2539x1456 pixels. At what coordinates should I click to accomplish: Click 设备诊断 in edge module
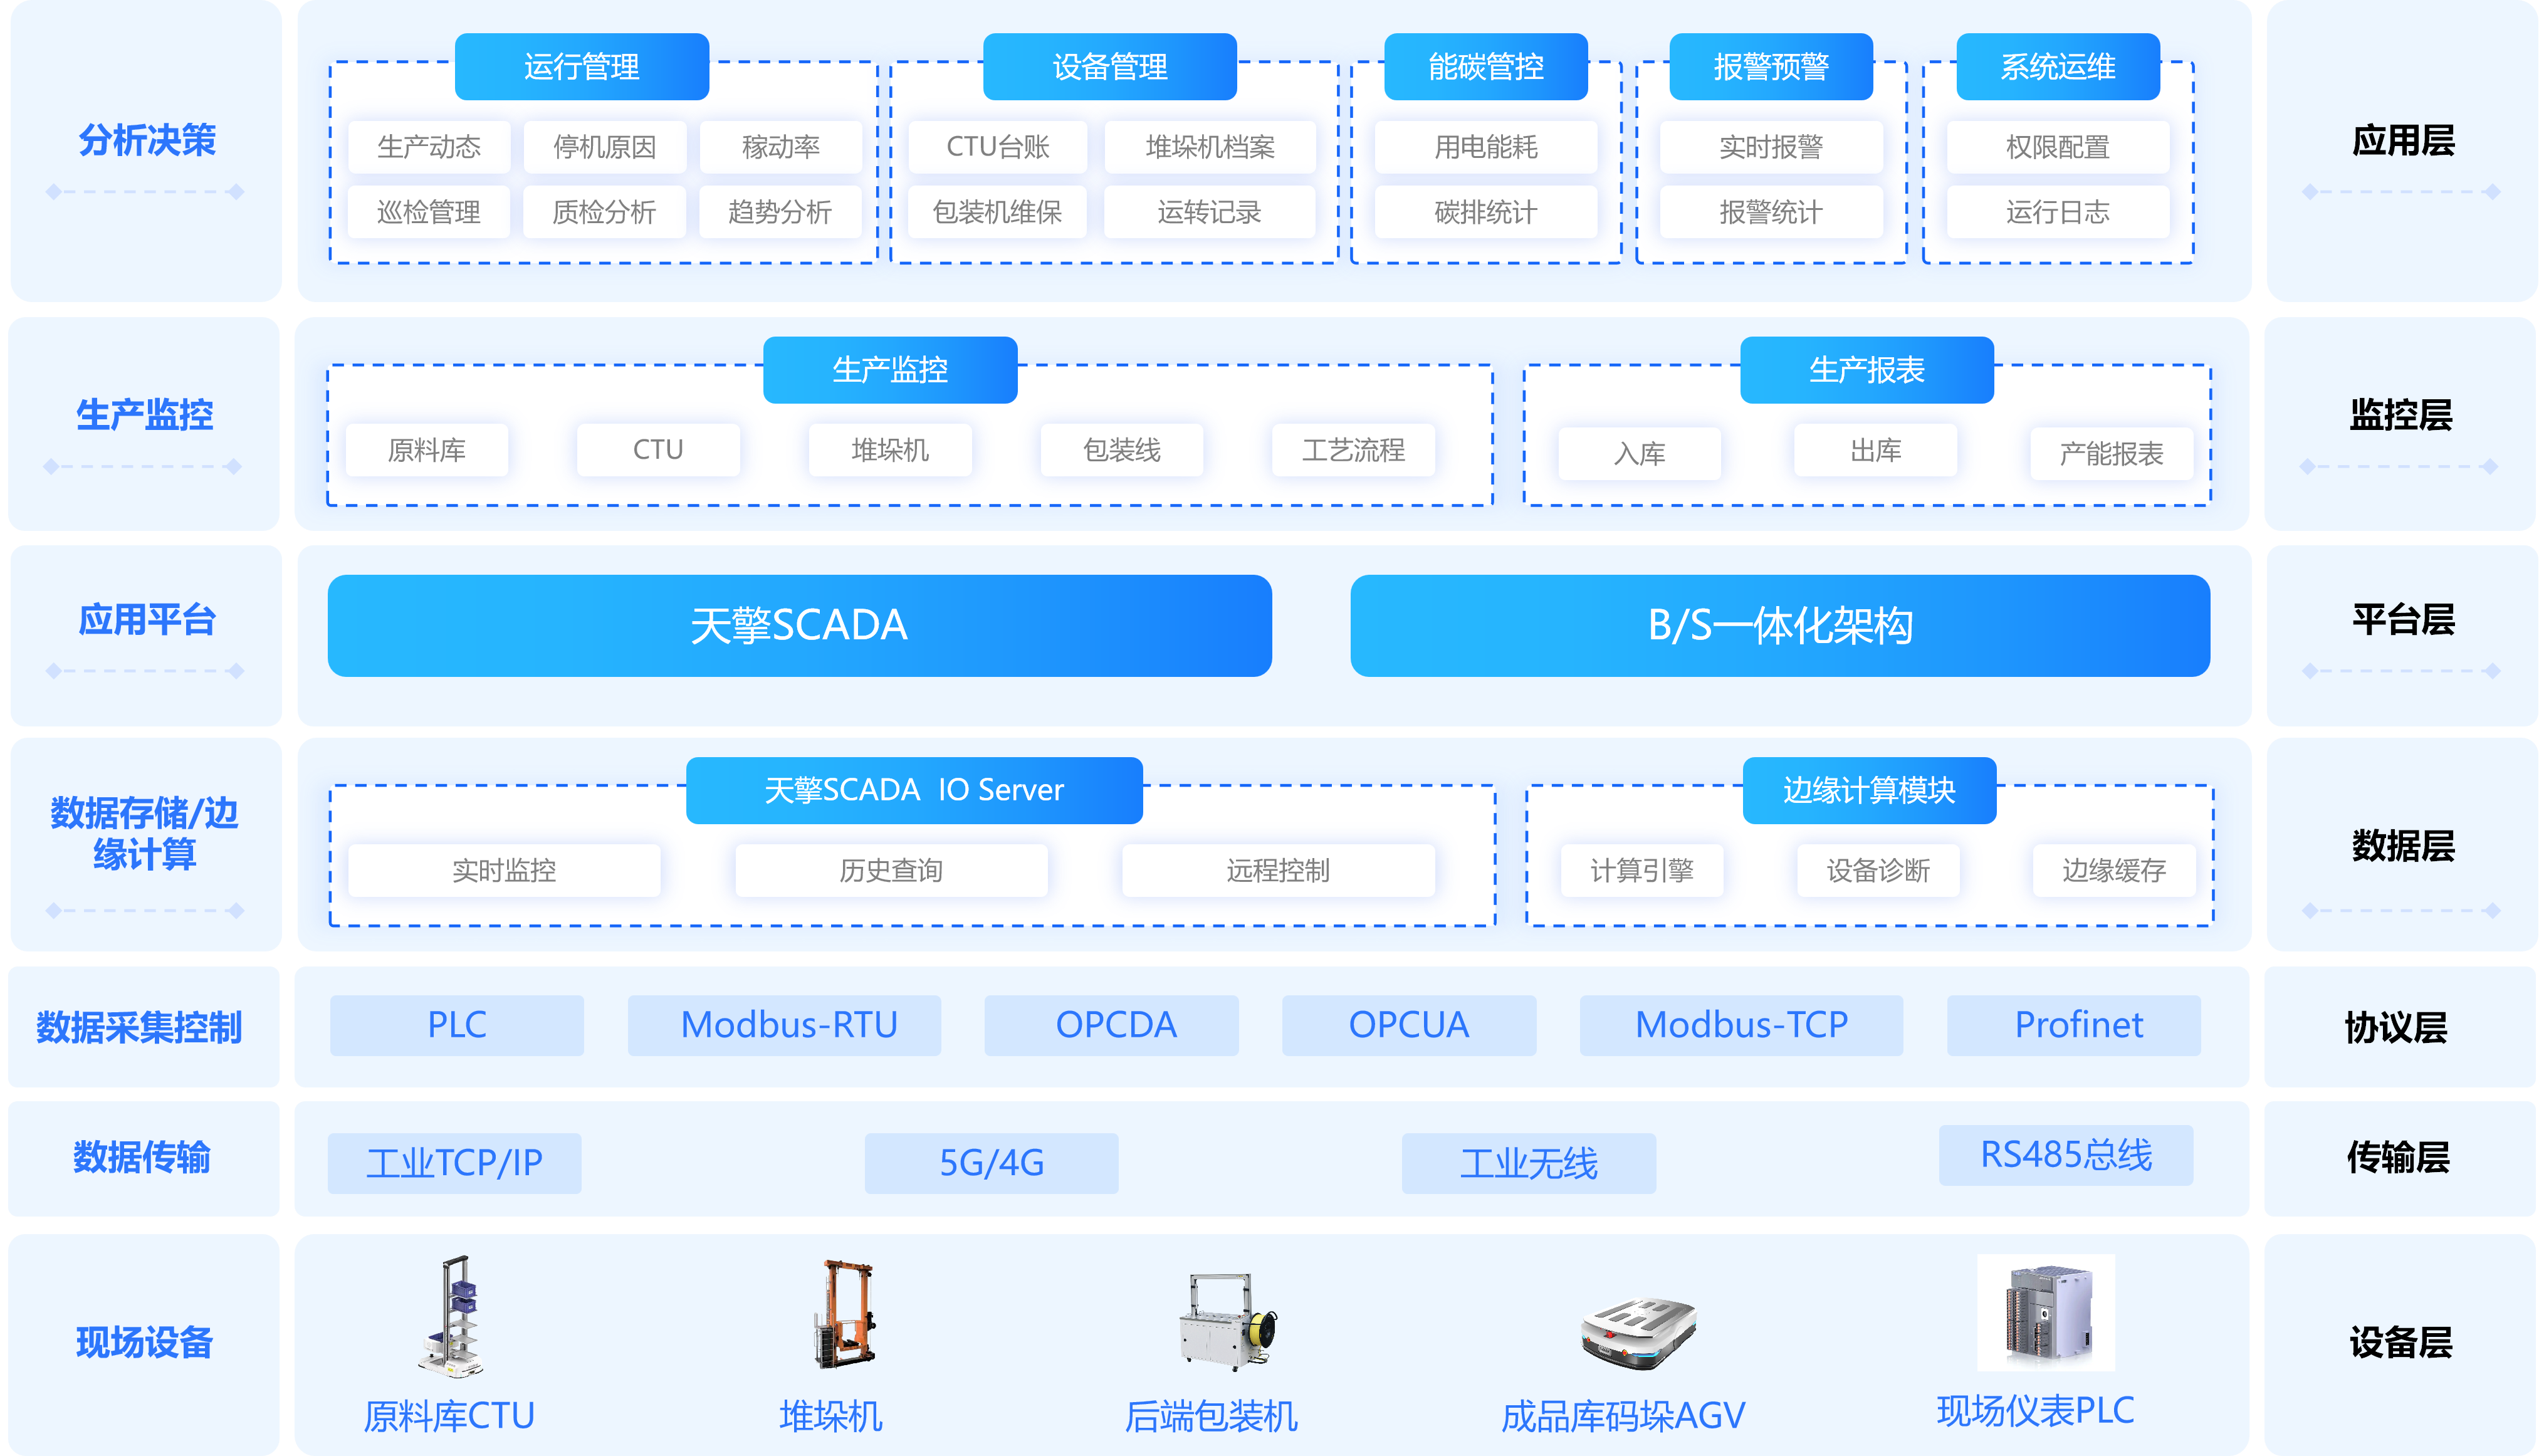[x=1878, y=870]
